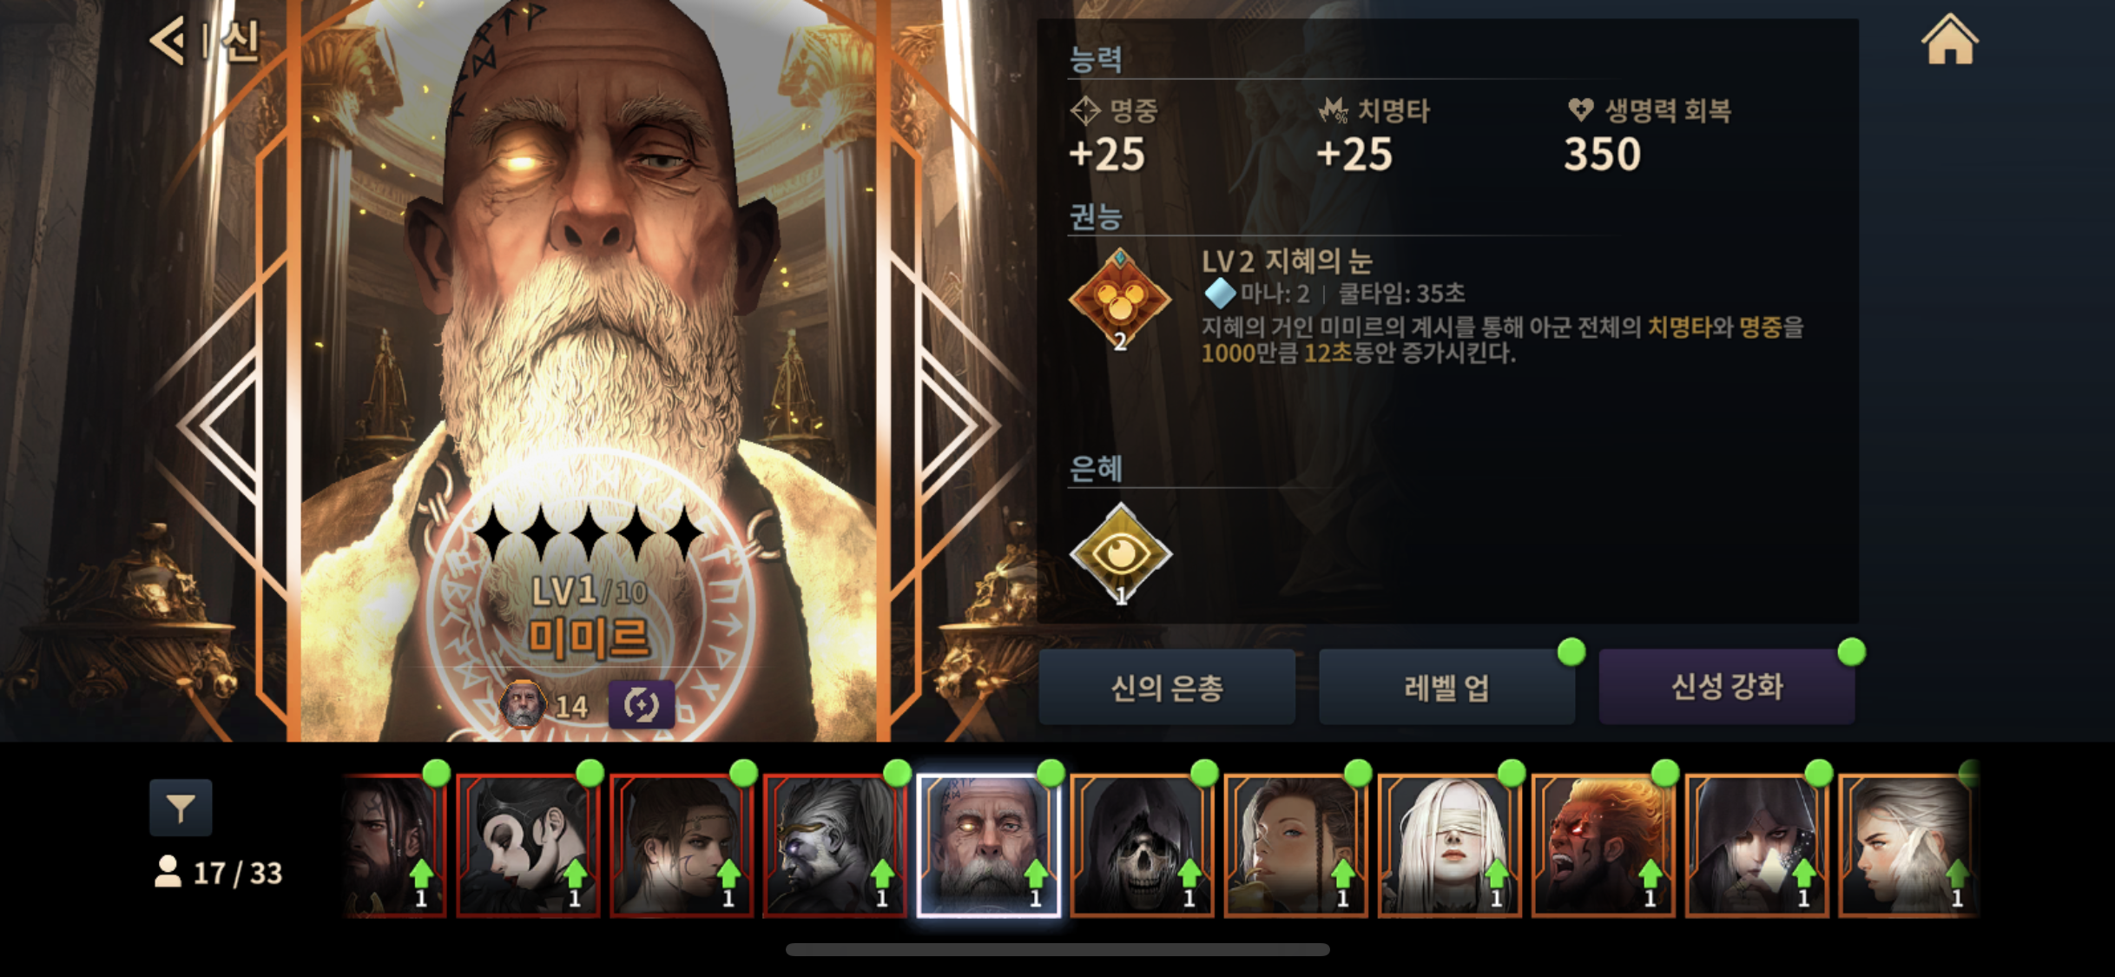The image size is (2115, 977).
Task: Open the 신의 은총 button
Action: [1167, 687]
